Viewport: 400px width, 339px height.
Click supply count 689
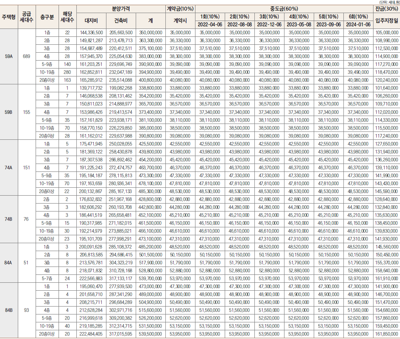27,56
